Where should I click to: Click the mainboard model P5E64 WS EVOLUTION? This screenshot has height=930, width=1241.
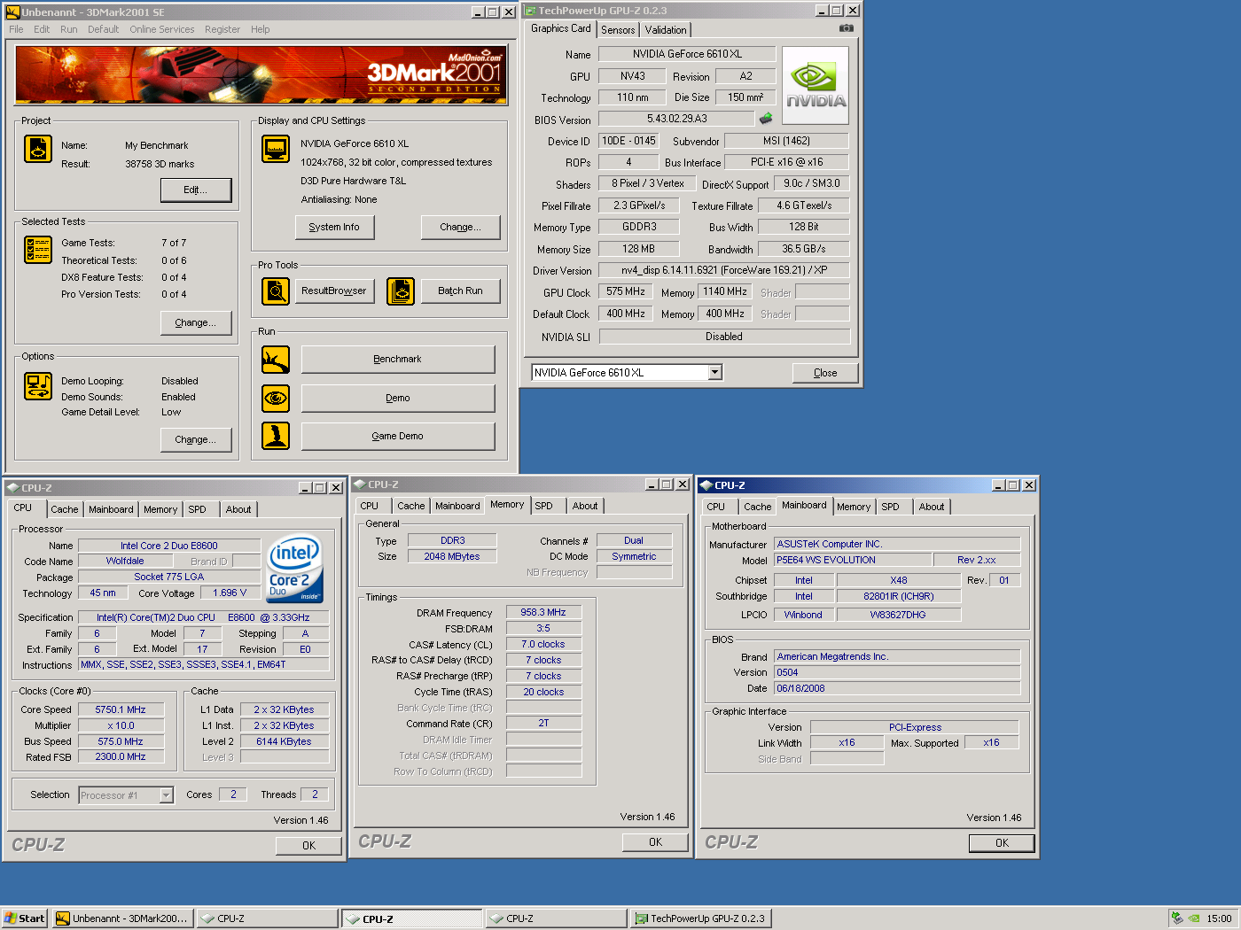(x=853, y=560)
